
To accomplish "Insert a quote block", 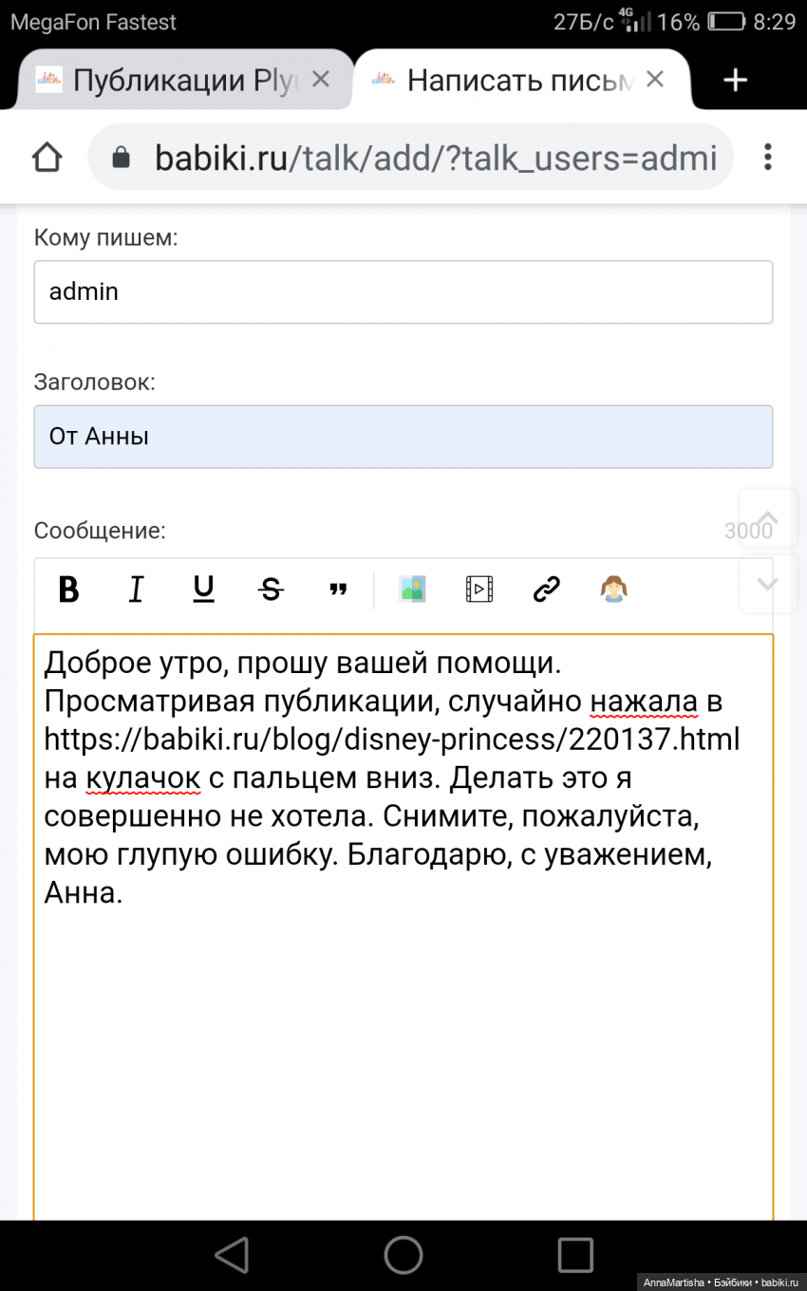I will [x=338, y=589].
